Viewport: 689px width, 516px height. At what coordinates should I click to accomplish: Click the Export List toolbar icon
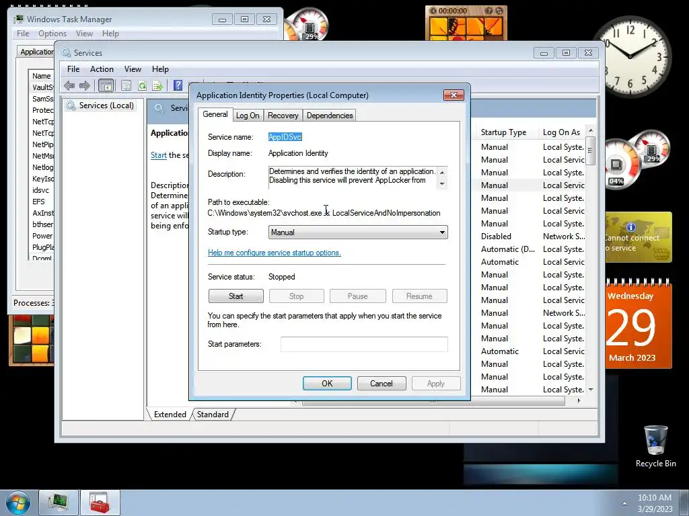coord(157,85)
